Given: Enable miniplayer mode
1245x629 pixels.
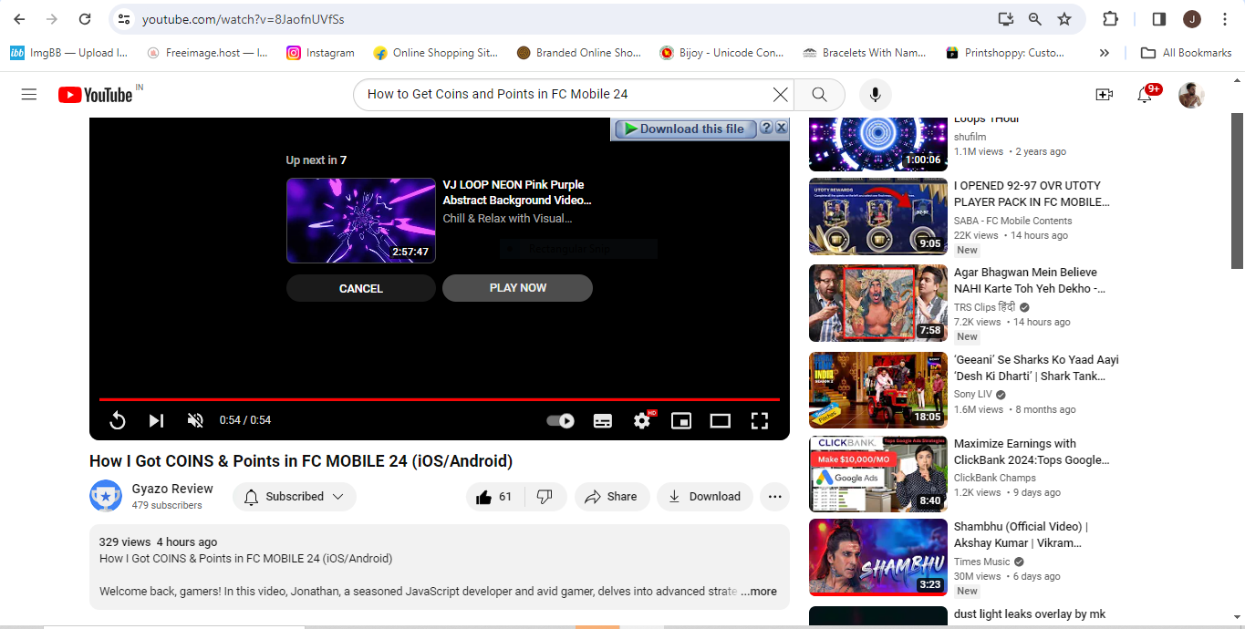Looking at the screenshot, I should click(x=681, y=420).
